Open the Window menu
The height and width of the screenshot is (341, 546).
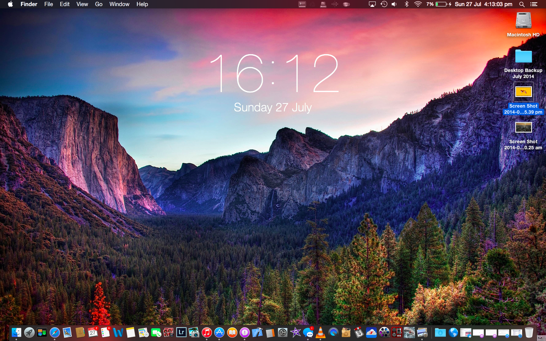119,4
